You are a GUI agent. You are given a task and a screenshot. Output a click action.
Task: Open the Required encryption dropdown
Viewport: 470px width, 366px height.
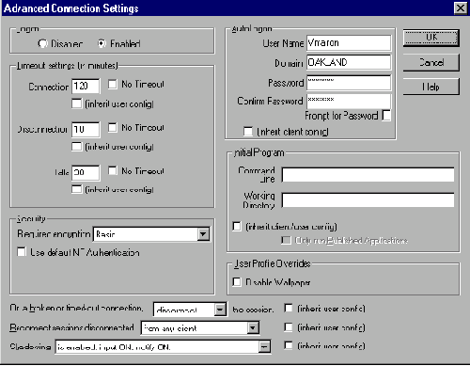(203, 234)
